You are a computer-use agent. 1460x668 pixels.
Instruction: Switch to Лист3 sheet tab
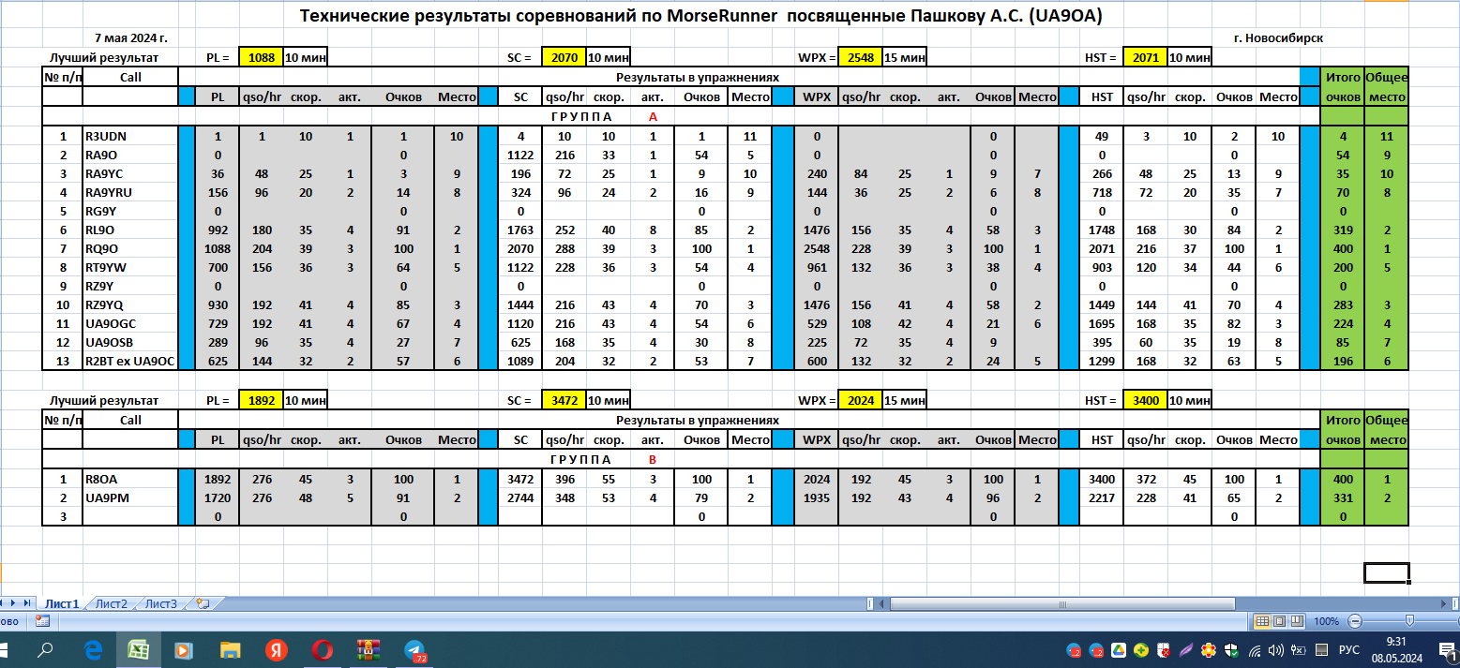point(160,604)
